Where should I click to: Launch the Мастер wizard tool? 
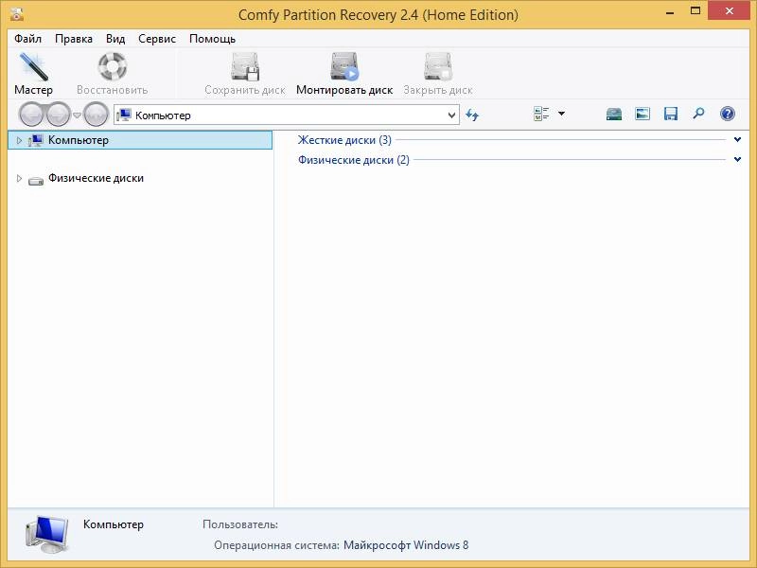(33, 74)
